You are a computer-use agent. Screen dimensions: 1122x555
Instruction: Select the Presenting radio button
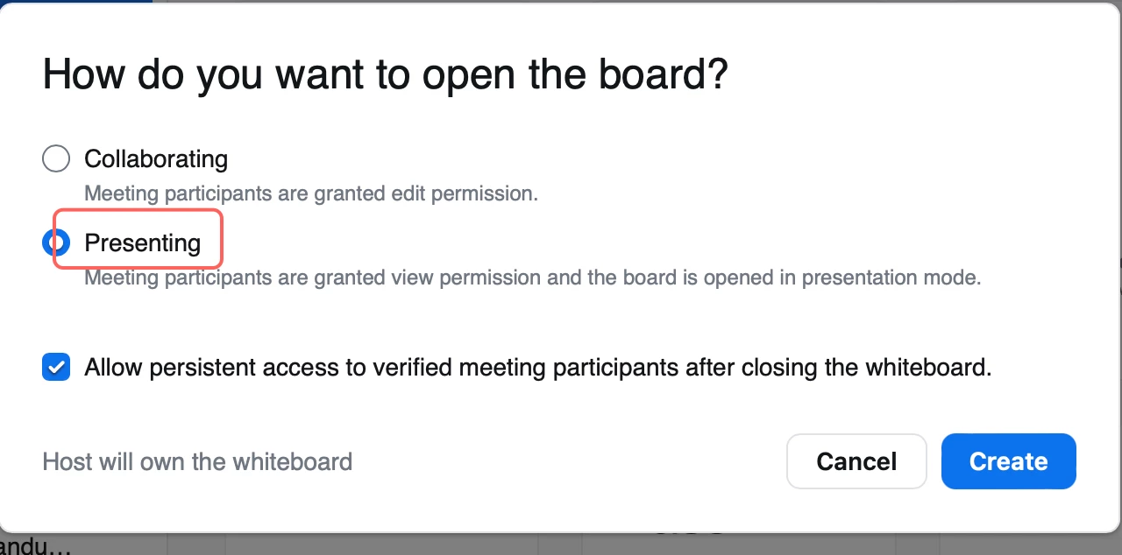pos(54,242)
